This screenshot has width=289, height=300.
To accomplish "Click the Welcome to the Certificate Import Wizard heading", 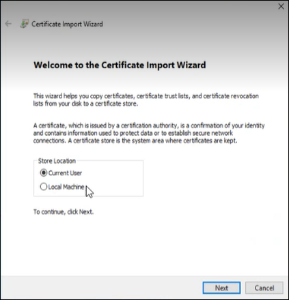I will 120,65.
